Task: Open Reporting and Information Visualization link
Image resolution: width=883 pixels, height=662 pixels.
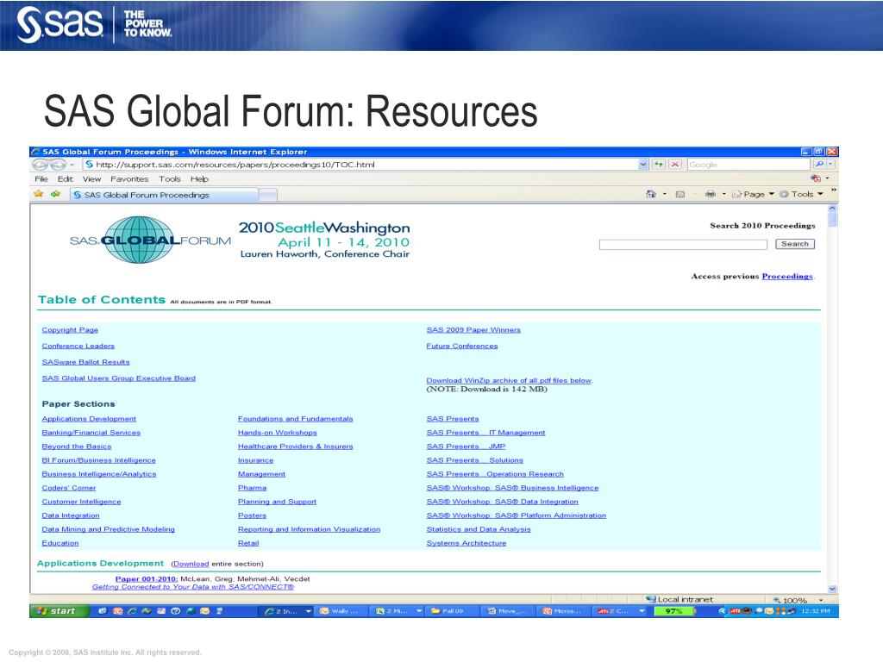Action: pos(309,530)
